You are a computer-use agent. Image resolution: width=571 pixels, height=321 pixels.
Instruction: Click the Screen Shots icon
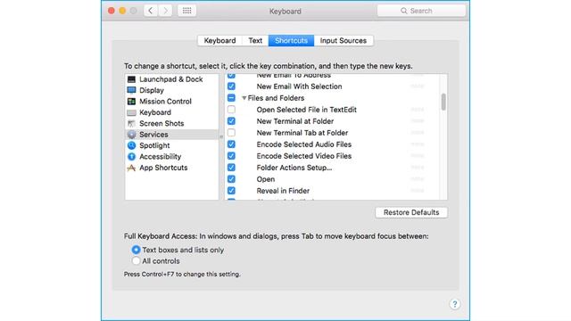(x=131, y=123)
